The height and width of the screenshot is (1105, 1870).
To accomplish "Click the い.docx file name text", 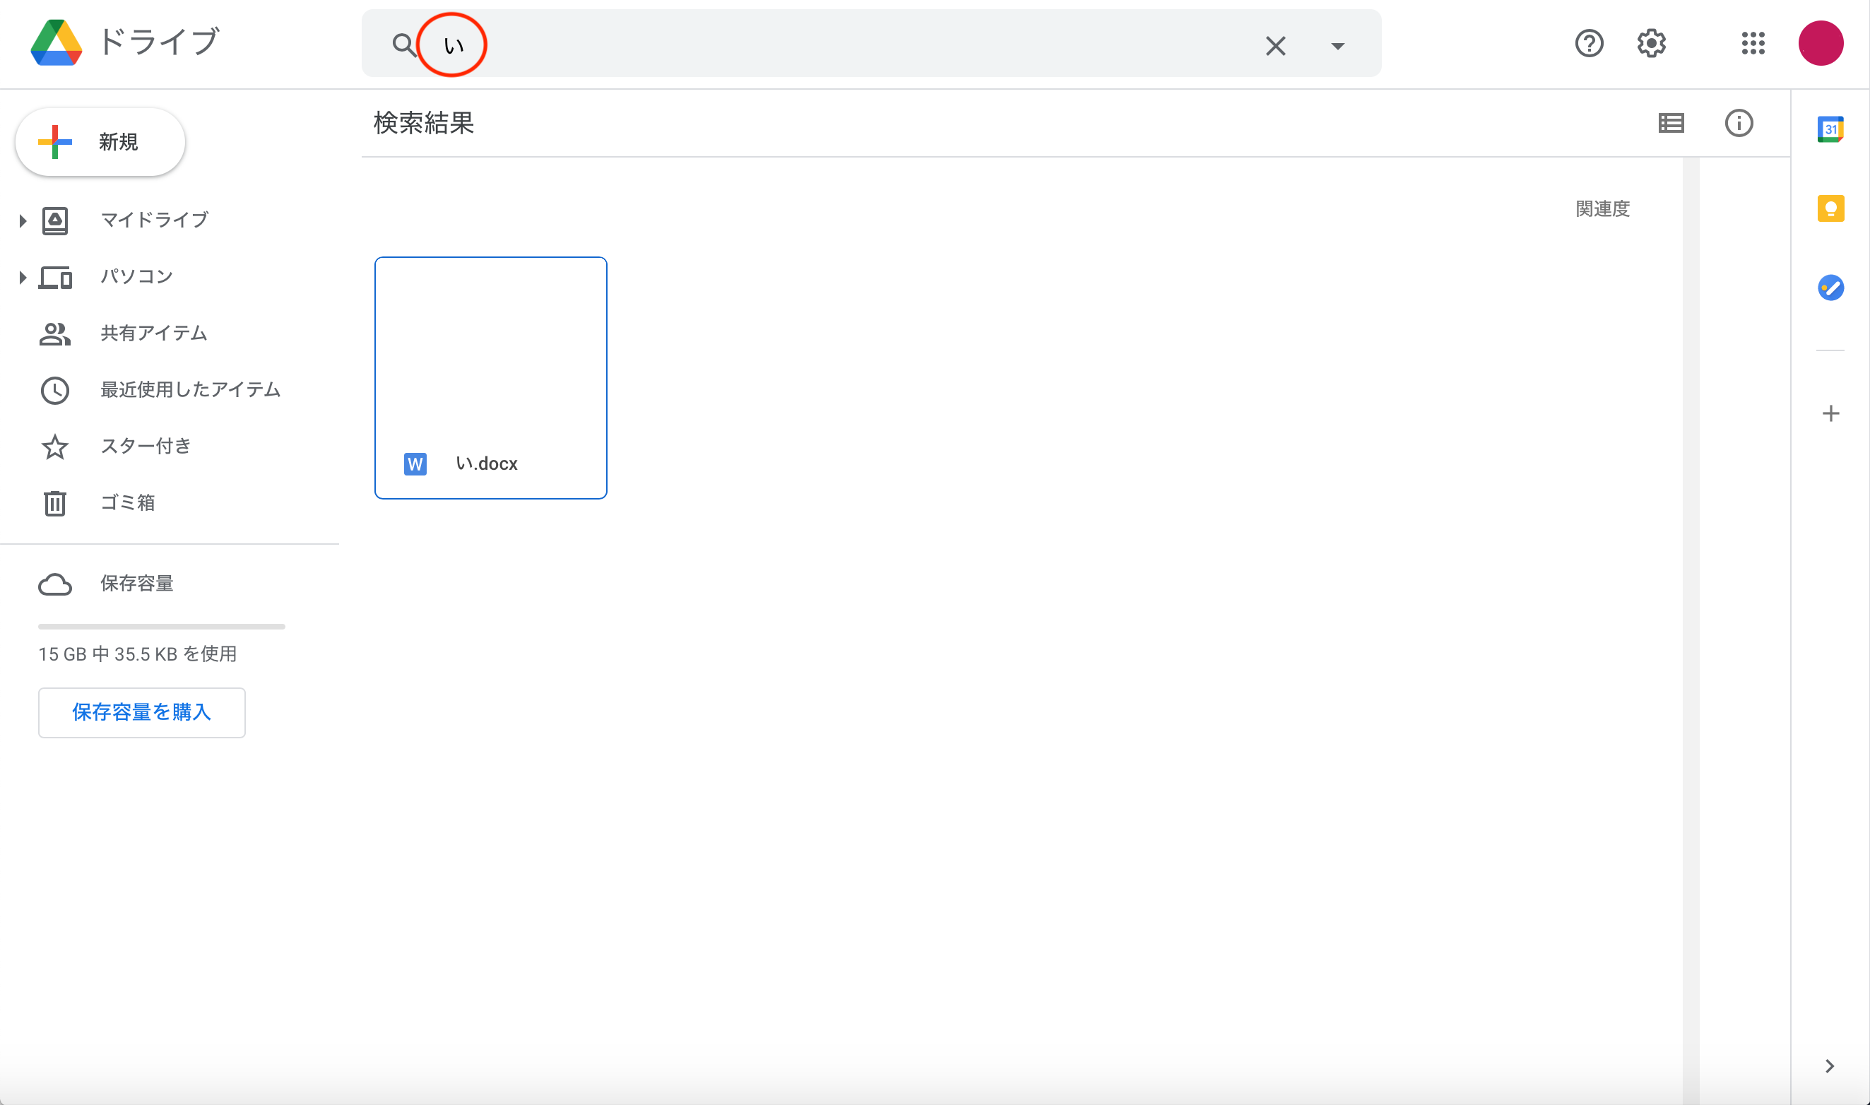I will point(486,464).
